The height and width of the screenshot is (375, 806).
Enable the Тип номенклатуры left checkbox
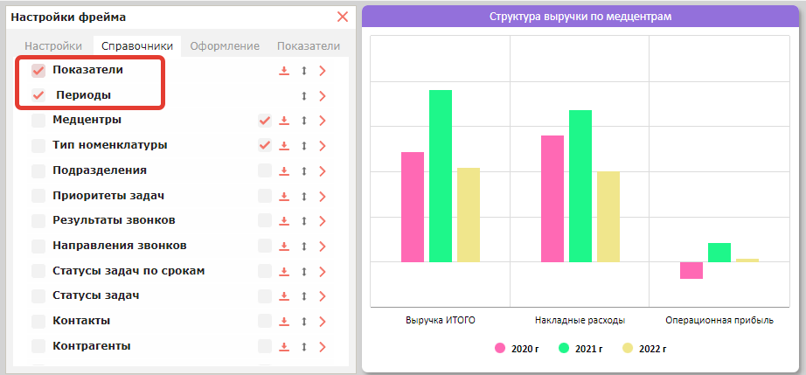(x=38, y=146)
